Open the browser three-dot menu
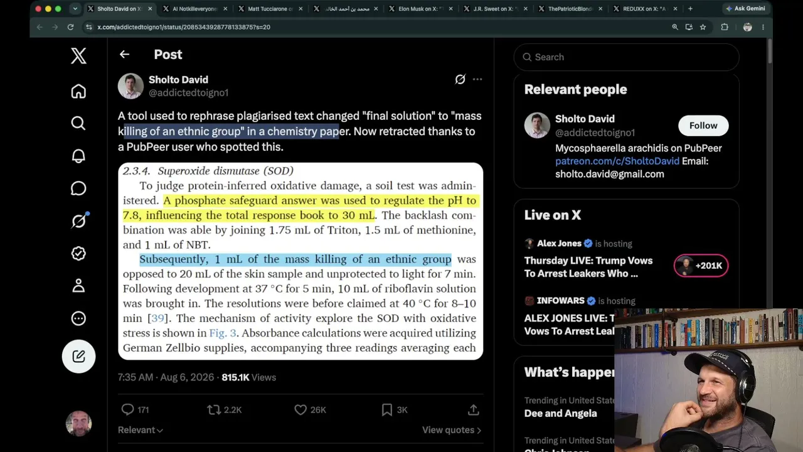This screenshot has height=452, width=803. point(763,27)
